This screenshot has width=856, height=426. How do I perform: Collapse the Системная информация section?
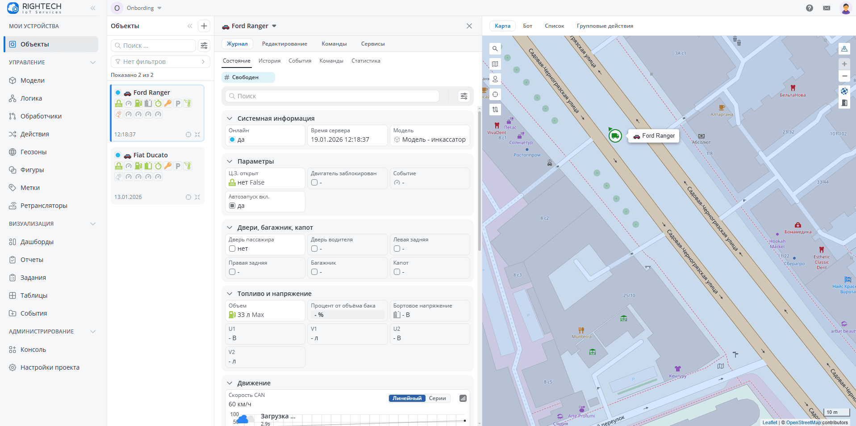pos(230,118)
